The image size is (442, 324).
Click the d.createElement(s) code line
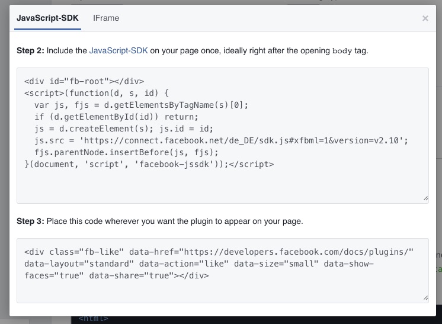tap(124, 129)
